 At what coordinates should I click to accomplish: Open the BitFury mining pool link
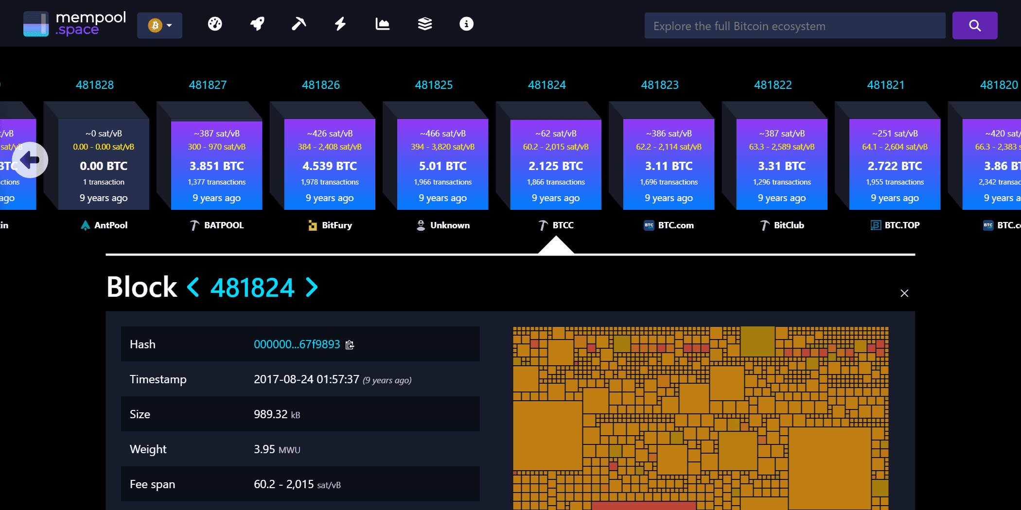[330, 225]
